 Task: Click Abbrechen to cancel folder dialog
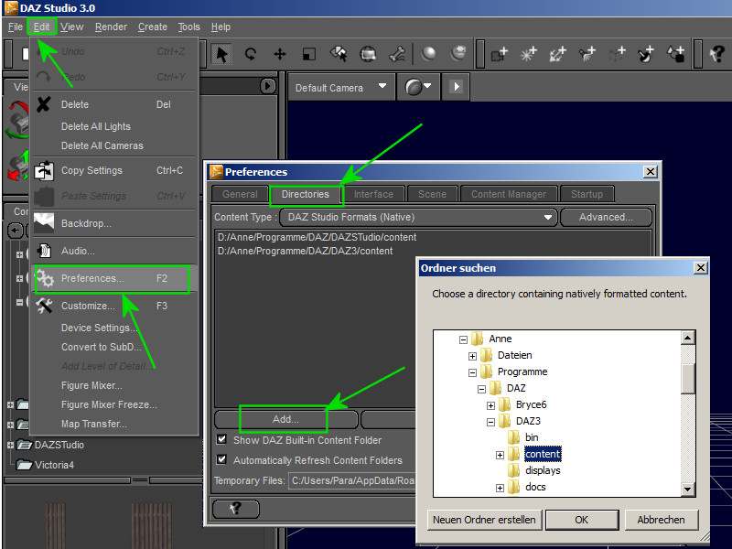(661, 520)
